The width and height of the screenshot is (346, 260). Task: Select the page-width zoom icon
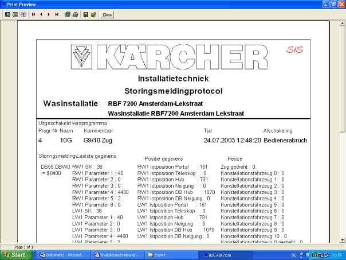coord(23,14)
